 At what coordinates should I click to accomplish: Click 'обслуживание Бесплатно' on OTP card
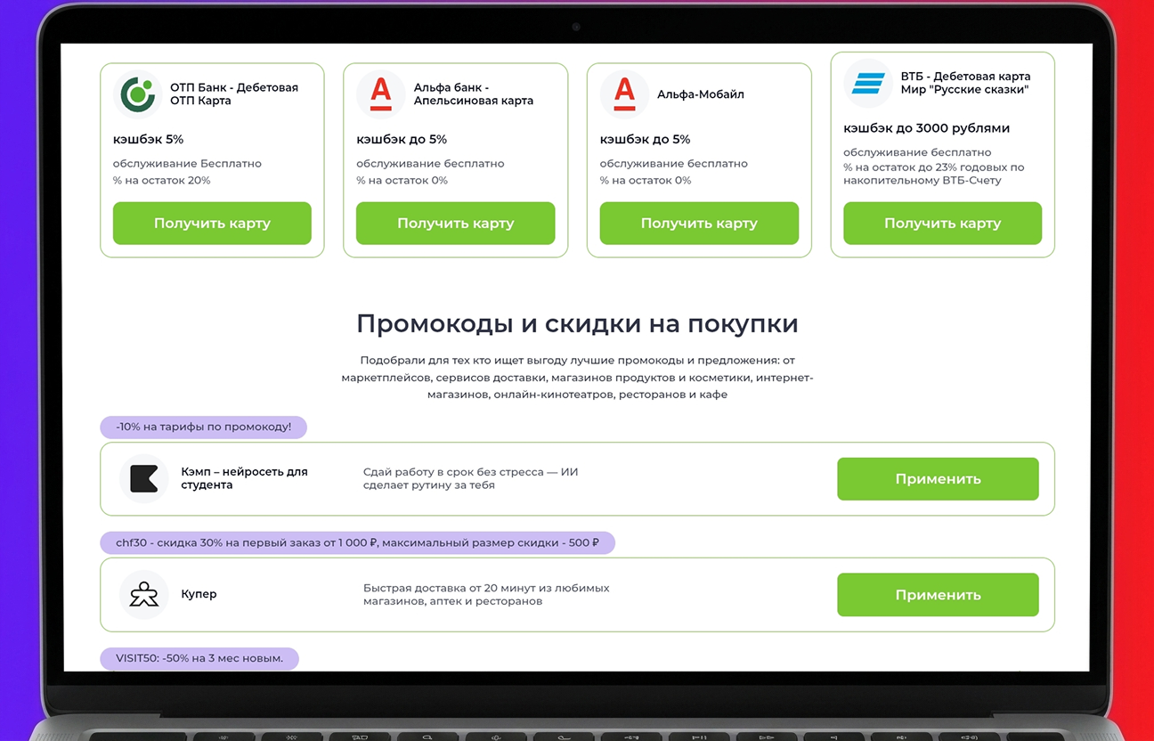coord(187,164)
